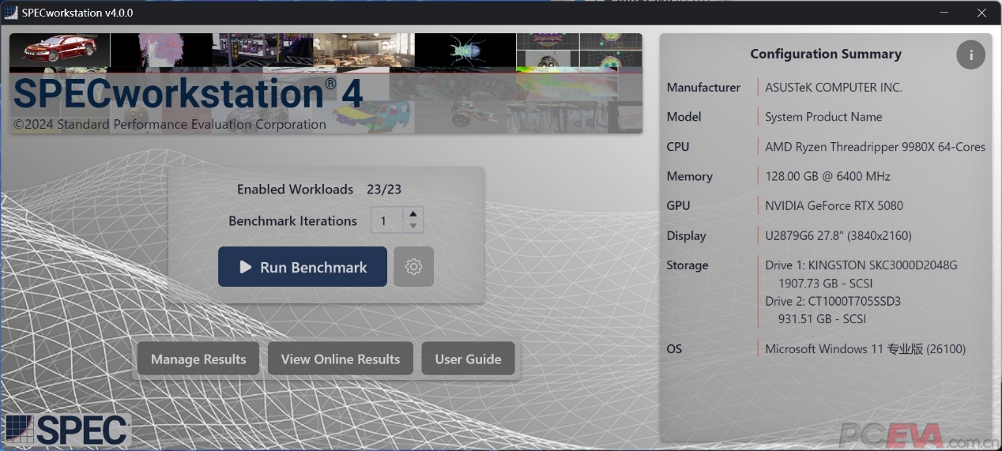Decrease Benchmark Iterations with the down arrow
Image resolution: width=1002 pixels, height=451 pixels.
(x=412, y=227)
